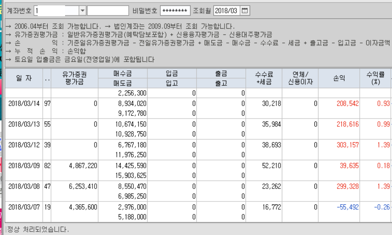
Task: Click the 계좌번호 account number field
Action: [x=56, y=11]
